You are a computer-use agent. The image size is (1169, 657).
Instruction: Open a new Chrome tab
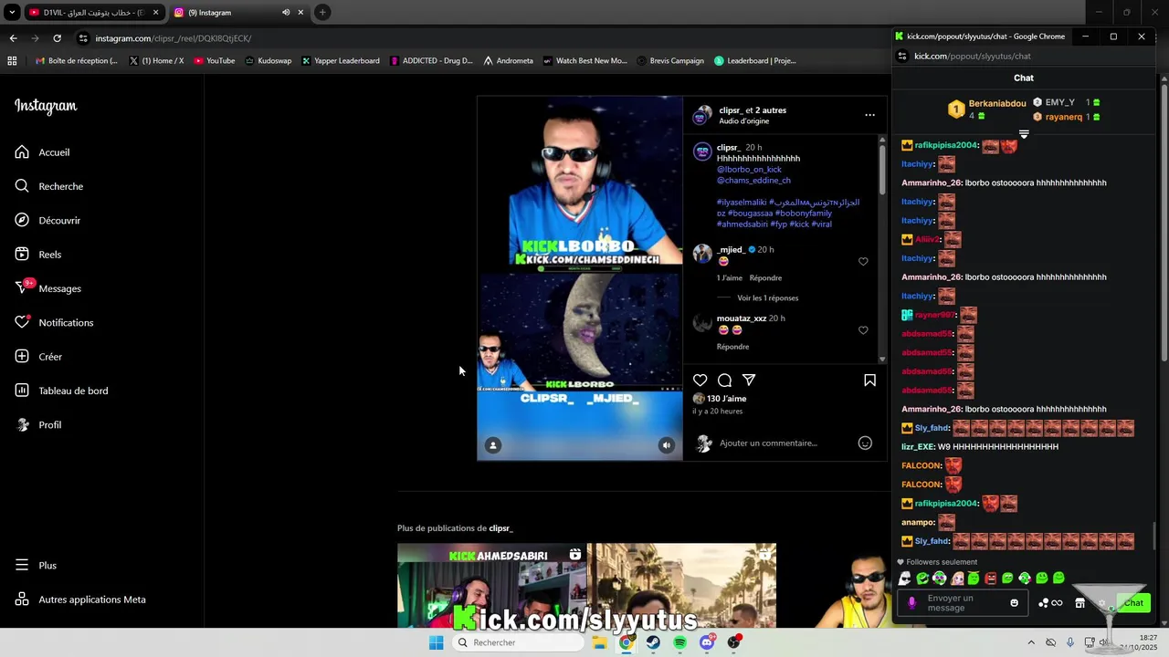(x=322, y=13)
